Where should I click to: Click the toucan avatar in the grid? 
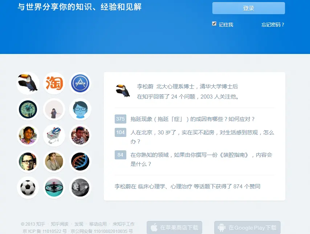point(28,83)
